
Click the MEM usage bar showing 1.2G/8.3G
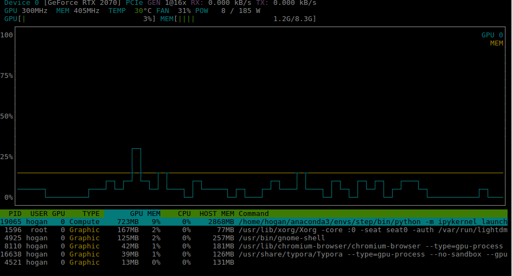[x=238, y=19]
